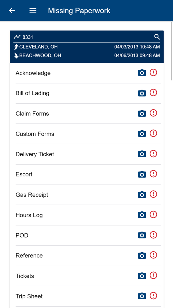Tap the Trip Sheet camera icon

coord(142,296)
